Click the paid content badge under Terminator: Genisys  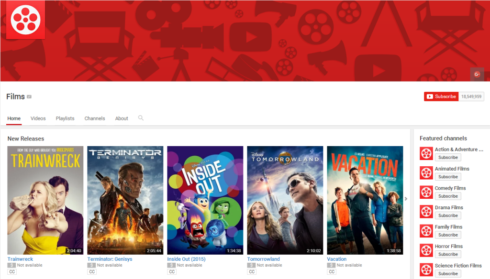click(90, 265)
